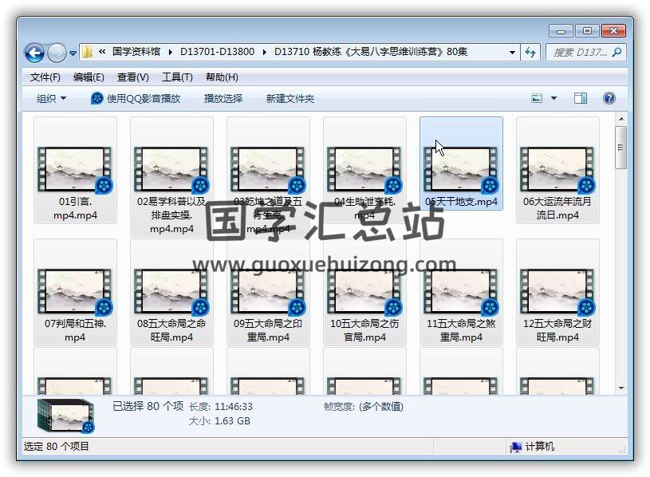Open the 查看(V) menu
This screenshot has height=477, width=650.
tap(132, 77)
